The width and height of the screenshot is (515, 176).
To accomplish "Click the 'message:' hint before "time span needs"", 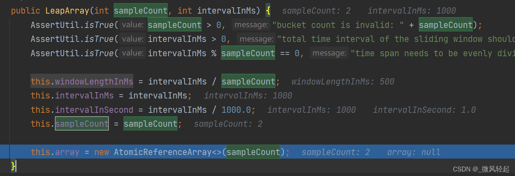I will (x=330, y=53).
